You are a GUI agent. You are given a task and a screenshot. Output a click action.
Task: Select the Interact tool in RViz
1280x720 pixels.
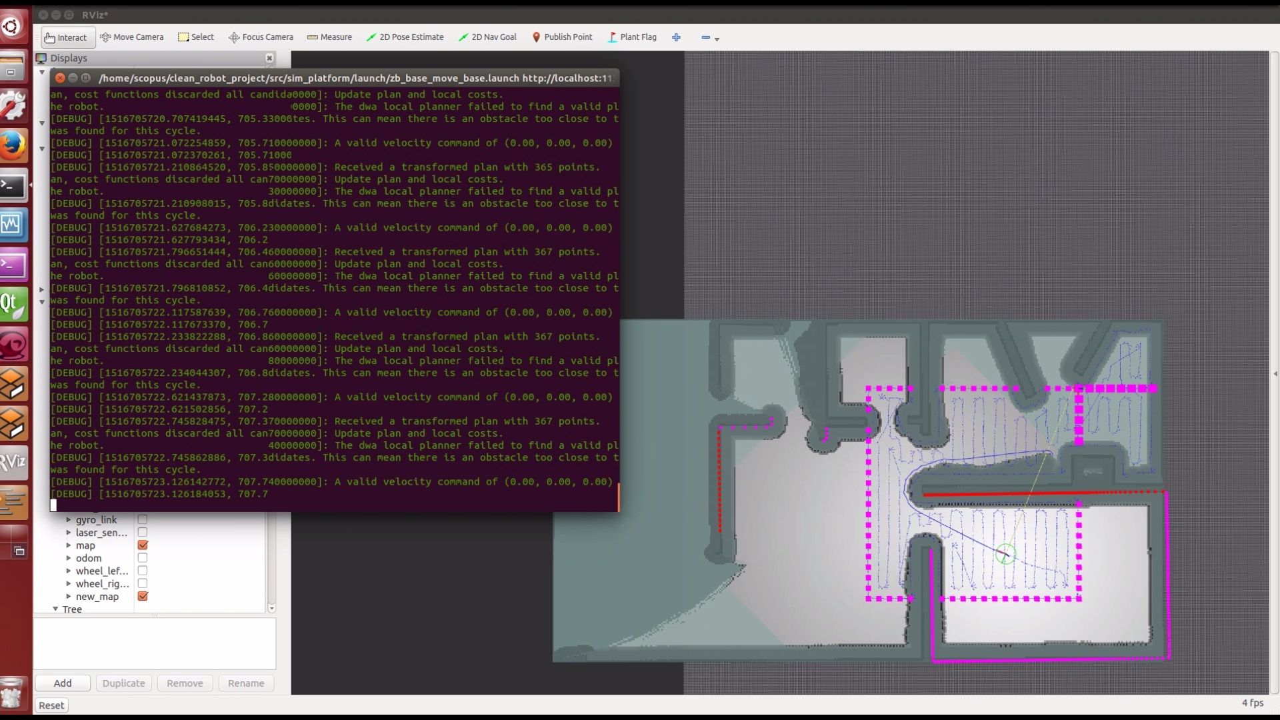pyautogui.click(x=66, y=37)
